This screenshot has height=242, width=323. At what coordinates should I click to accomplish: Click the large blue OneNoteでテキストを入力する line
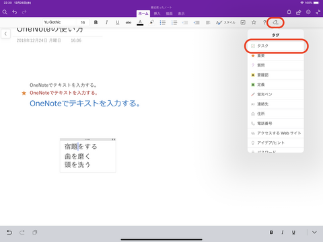coord(85,104)
